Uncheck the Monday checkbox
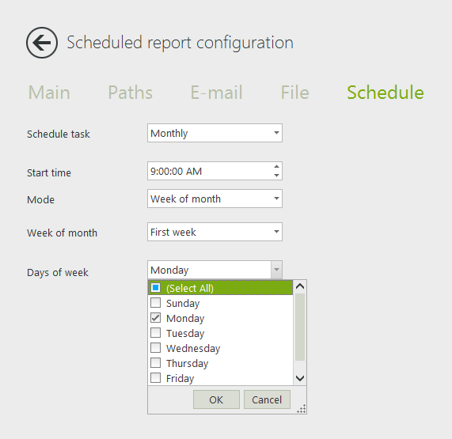This screenshot has height=439, width=452. coord(156,318)
